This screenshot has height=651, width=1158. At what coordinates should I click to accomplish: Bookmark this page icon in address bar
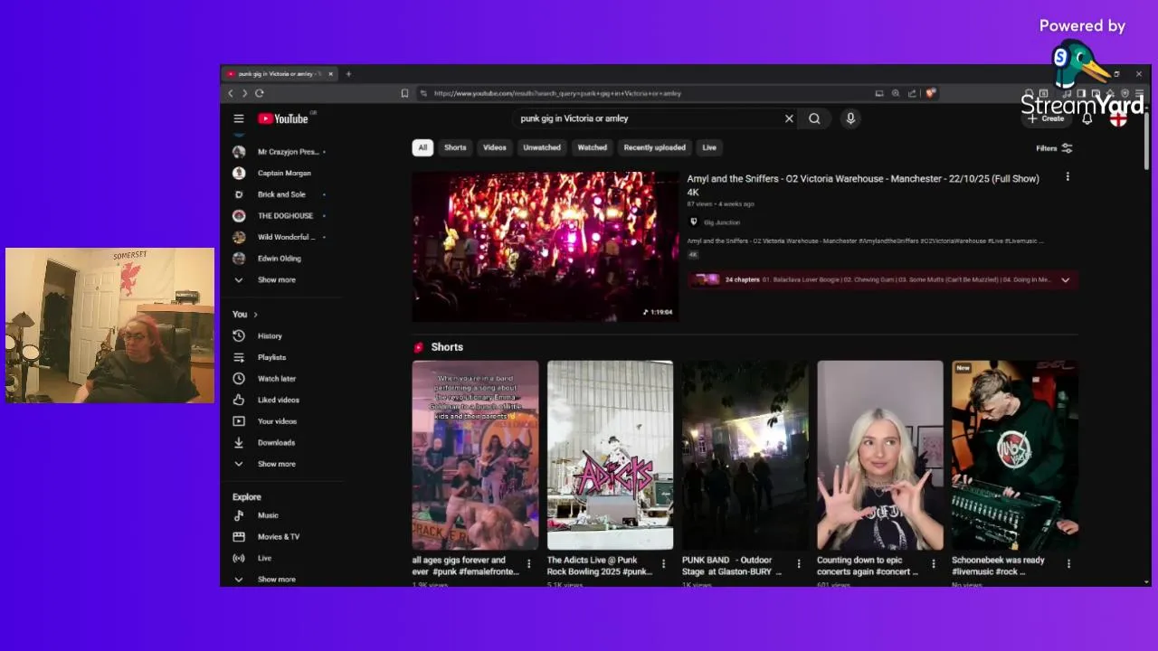coord(404,93)
